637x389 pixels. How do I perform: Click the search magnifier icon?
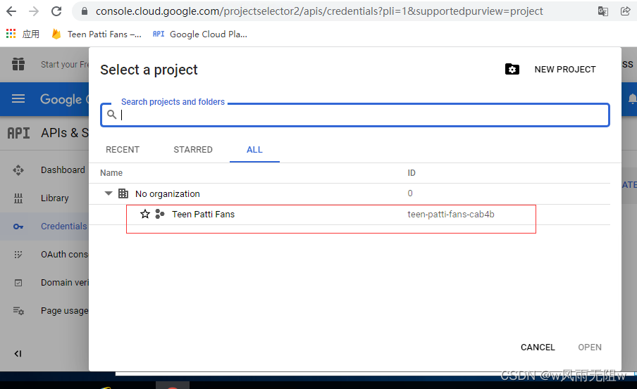(112, 115)
